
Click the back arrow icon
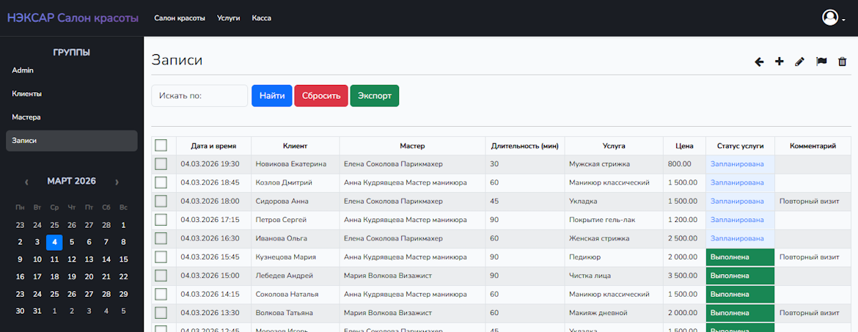click(x=759, y=62)
